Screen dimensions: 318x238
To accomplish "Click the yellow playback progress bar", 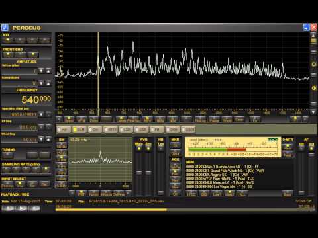I will (x=111, y=210).
